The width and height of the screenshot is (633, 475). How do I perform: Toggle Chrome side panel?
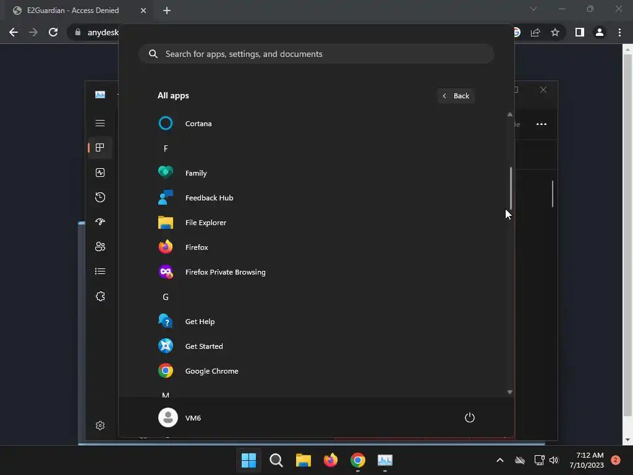click(580, 32)
